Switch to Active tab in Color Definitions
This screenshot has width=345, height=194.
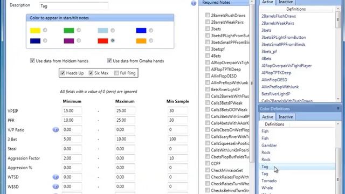coord(267,117)
